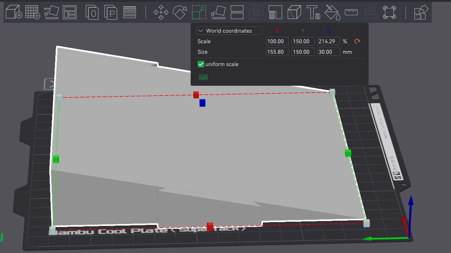The image size is (451, 253).
Task: Click the Scale Z field showing 214.29
Action: click(x=329, y=41)
